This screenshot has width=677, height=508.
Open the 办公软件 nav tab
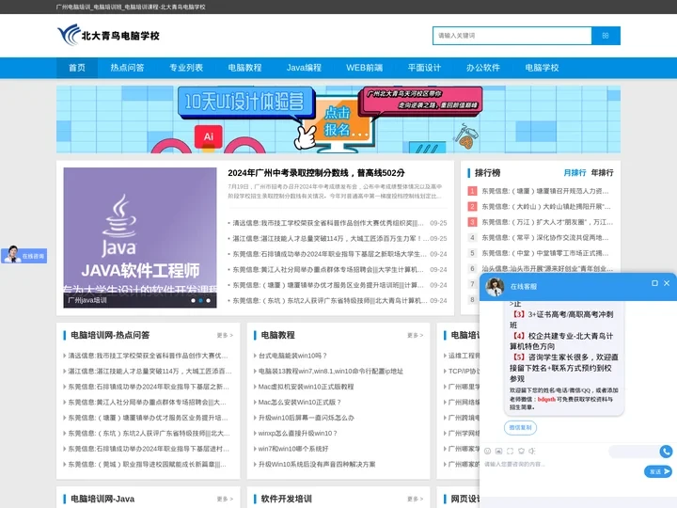483,68
